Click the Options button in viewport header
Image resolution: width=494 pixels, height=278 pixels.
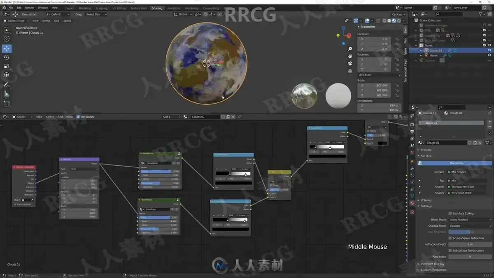pyautogui.click(x=398, y=14)
